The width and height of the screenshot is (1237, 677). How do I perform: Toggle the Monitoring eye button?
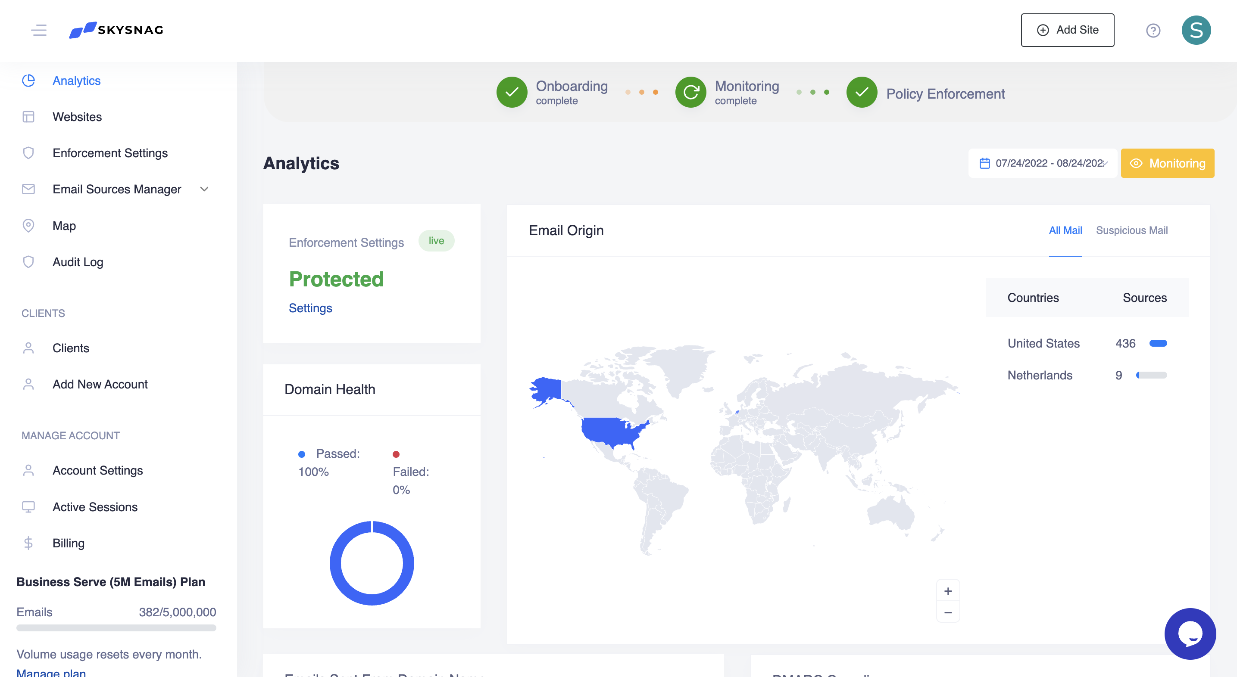pos(1167,163)
